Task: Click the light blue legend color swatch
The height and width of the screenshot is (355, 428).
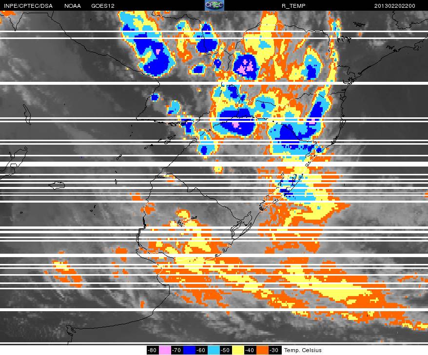Action: coord(214,350)
